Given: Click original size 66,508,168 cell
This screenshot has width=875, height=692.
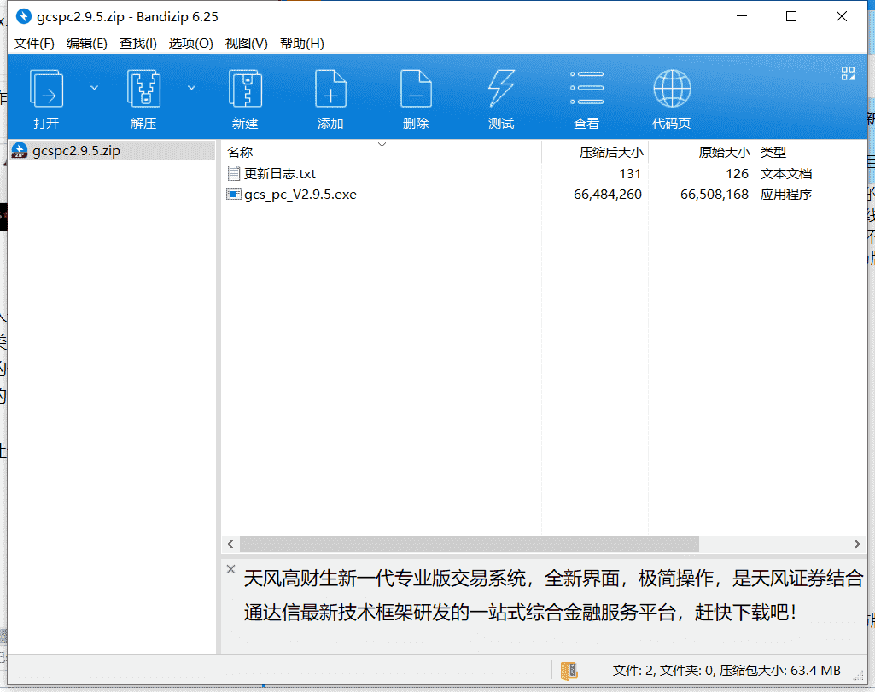Looking at the screenshot, I should point(715,194).
